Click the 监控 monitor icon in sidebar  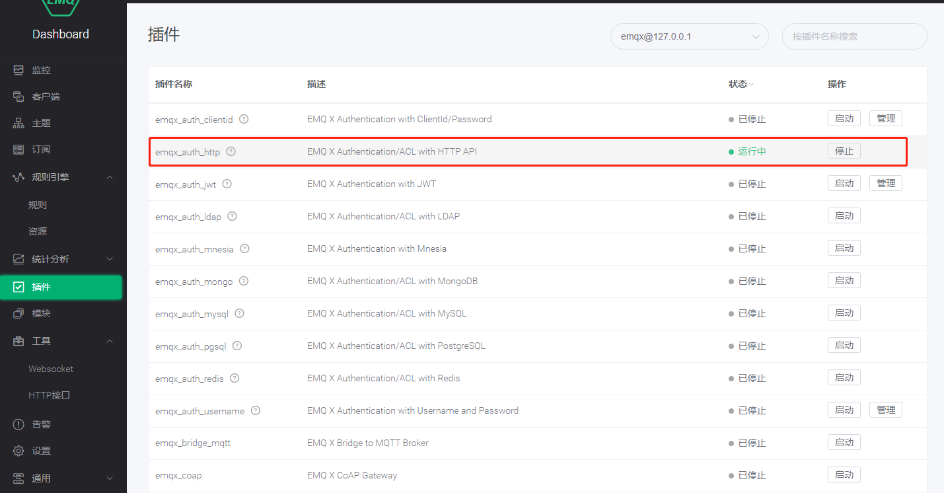pyautogui.click(x=18, y=70)
